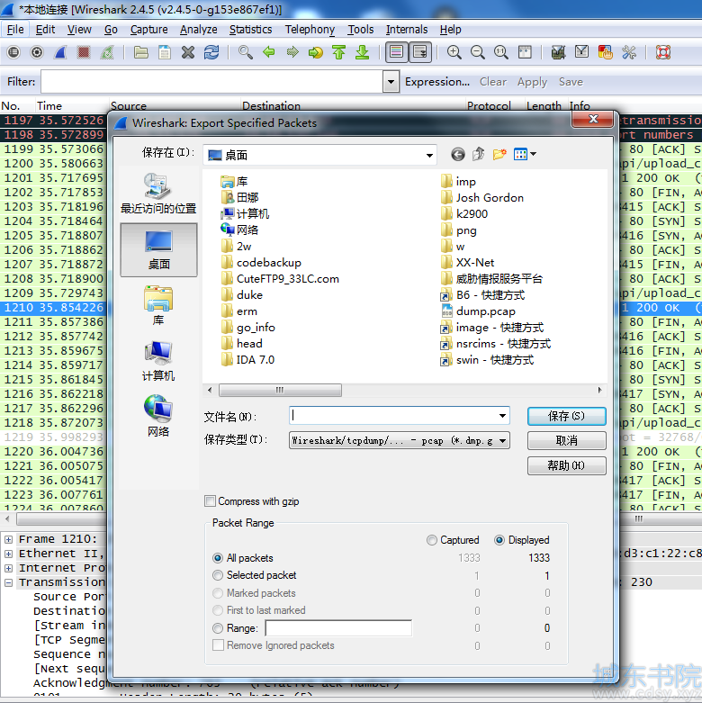Screen dimensions: 702x703
Task: Toggle auto scroll in live capture icon
Action: coord(420,52)
